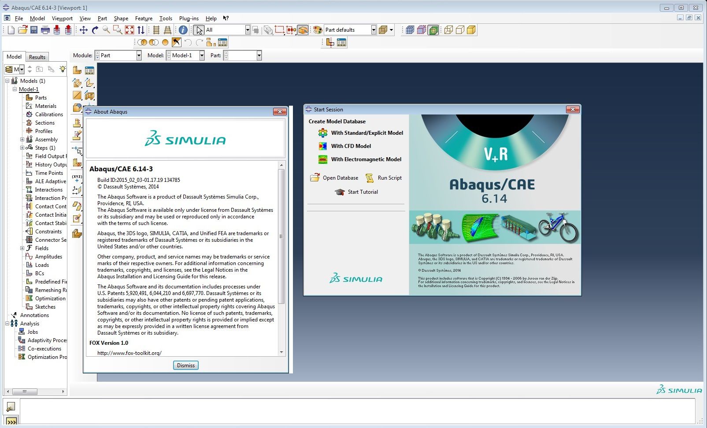Open the Query Information tool
The width and height of the screenshot is (707, 428).
[x=183, y=30]
